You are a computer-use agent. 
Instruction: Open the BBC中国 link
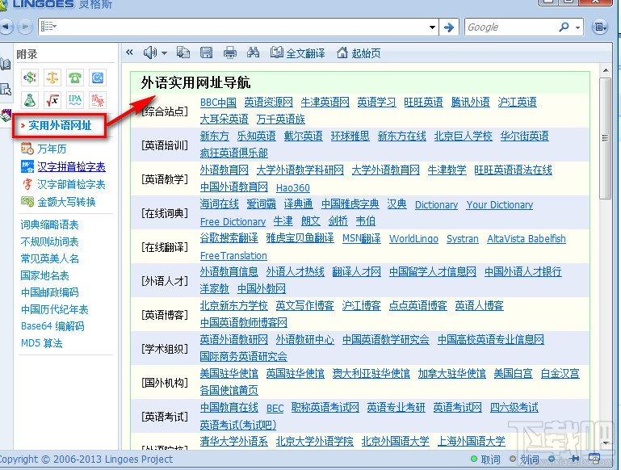[x=218, y=103]
